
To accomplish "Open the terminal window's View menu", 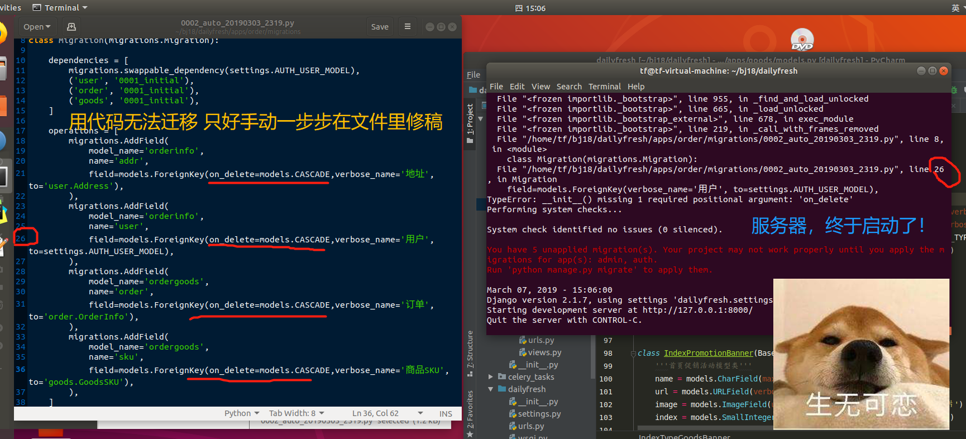I will [x=541, y=87].
